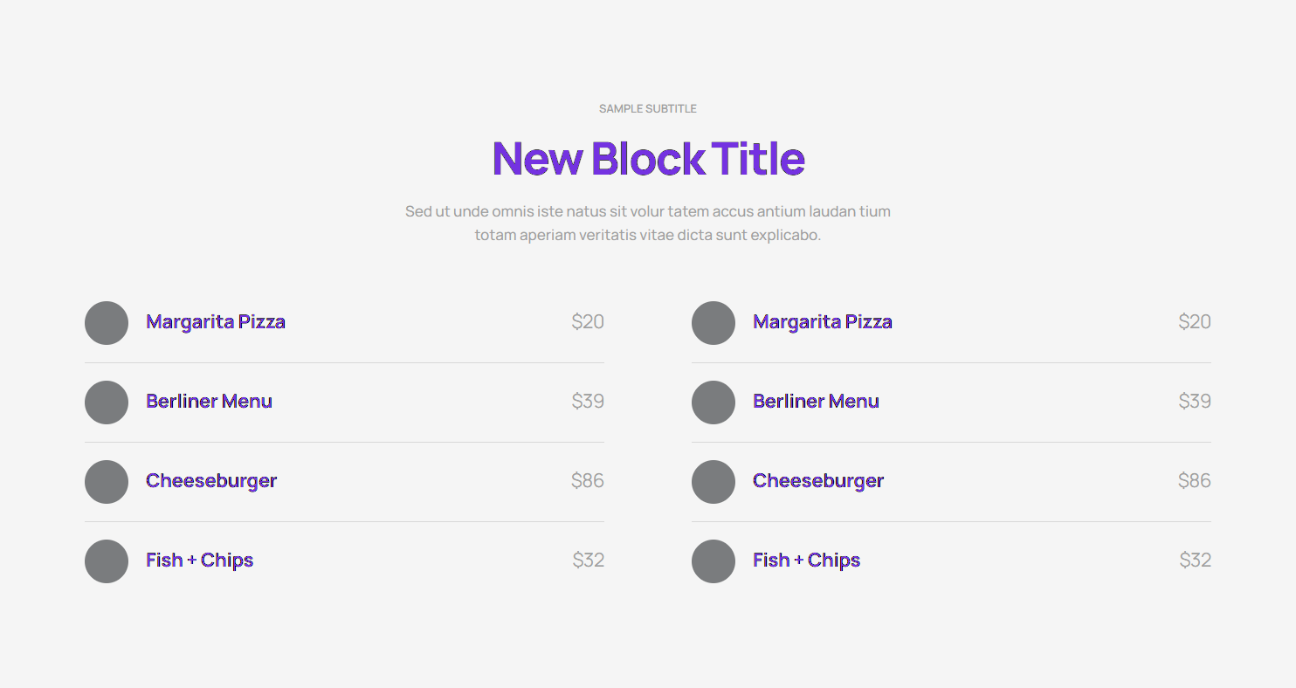Click the $39 price in right column
1296x688 pixels.
click(1194, 401)
